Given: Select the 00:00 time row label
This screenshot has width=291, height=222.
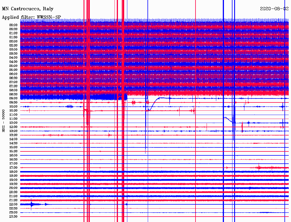Looking at the screenshot, I should (13, 25).
